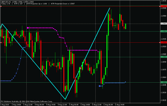Image resolution: width=167 pixels, height=106 pixels.
Task: Click the "4 Aug 06:00" time label
Action: click(x=39, y=105)
